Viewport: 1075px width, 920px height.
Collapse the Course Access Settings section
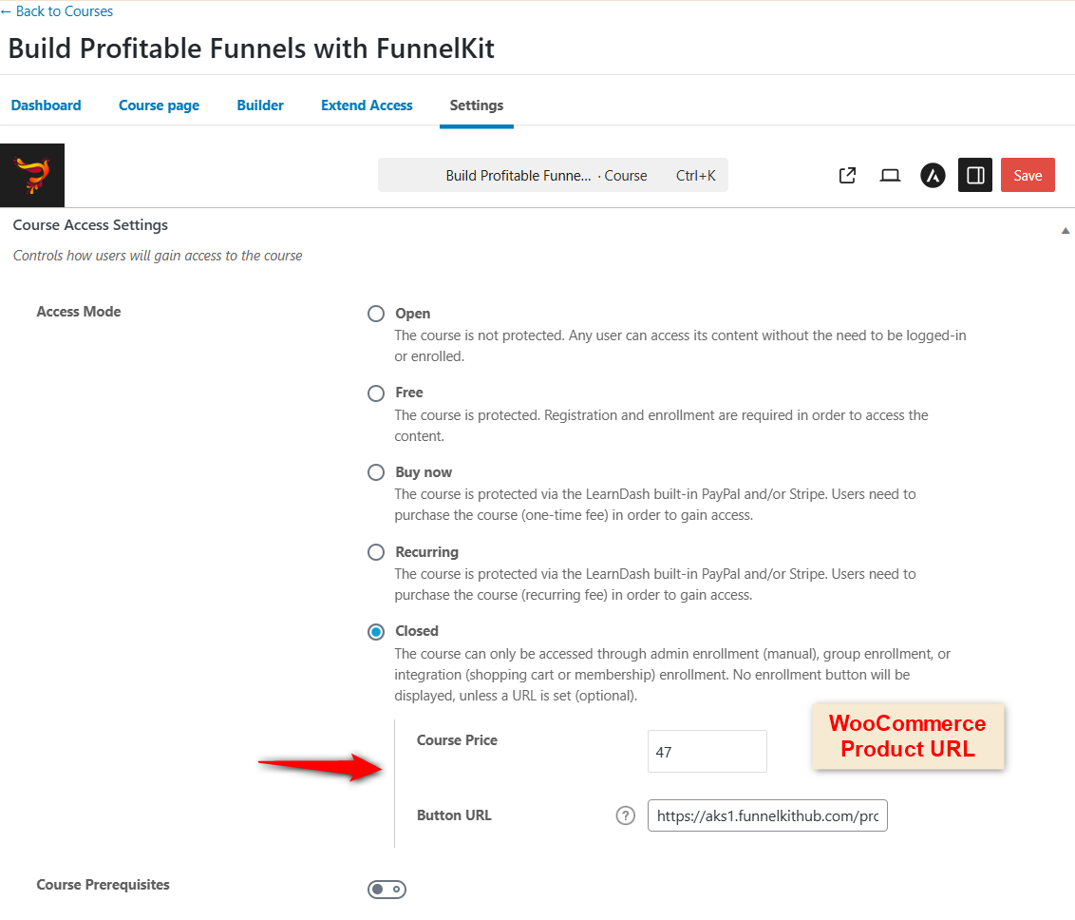point(1065,230)
